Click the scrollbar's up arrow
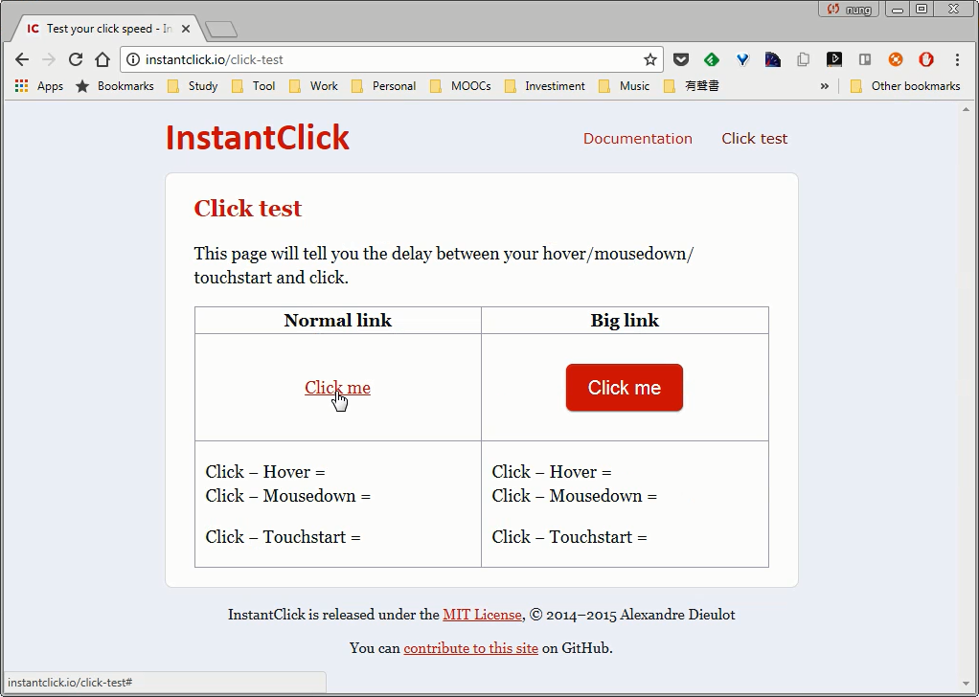 (x=966, y=109)
